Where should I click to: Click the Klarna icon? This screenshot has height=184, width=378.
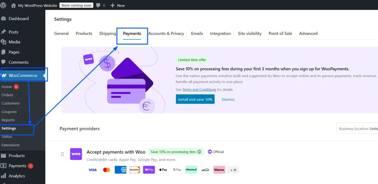pos(219,170)
